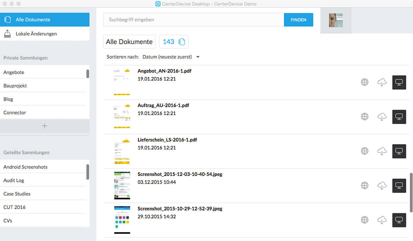Click cloud download icon for Screenshot_2015-10-29-12-52-39.jpeg
The image size is (413, 241).
click(x=382, y=220)
